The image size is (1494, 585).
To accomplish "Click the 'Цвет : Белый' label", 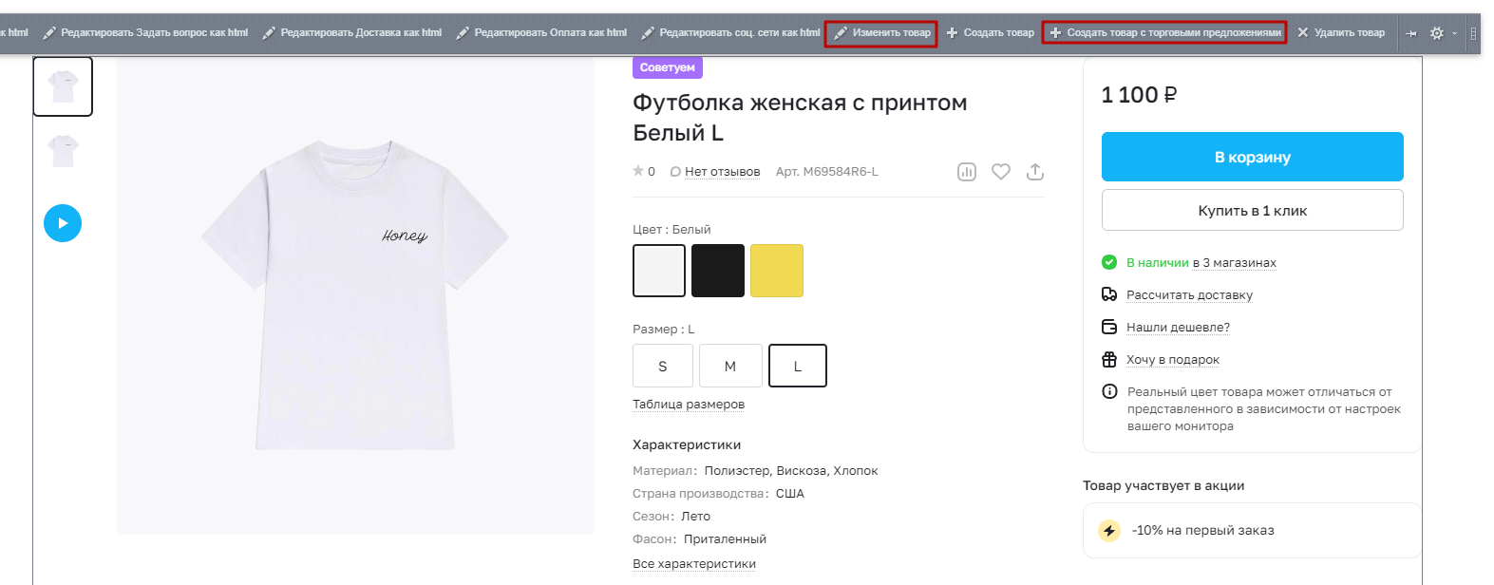I will pos(671,230).
